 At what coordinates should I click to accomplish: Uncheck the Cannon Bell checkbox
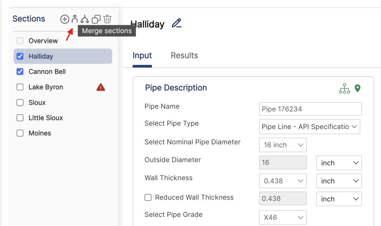[x=20, y=71]
